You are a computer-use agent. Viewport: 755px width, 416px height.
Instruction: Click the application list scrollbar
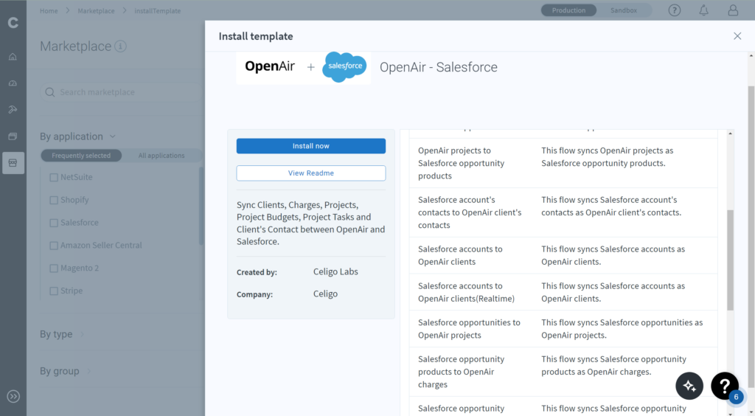(201, 206)
